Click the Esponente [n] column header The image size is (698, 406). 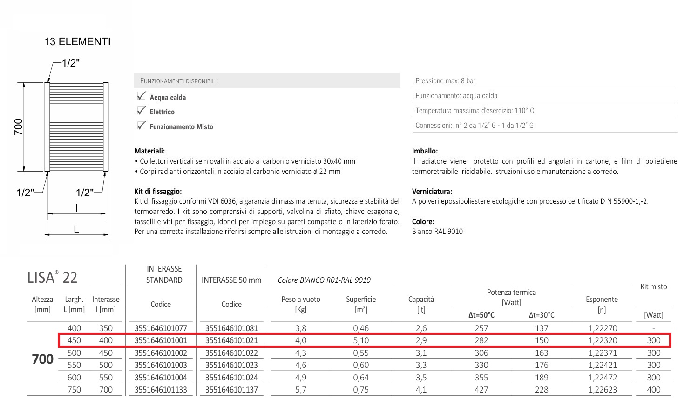point(602,304)
